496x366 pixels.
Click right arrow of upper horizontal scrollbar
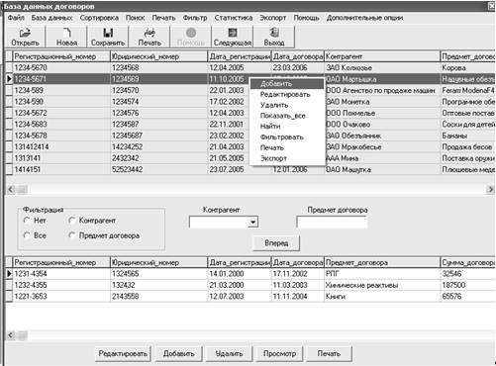490,189
